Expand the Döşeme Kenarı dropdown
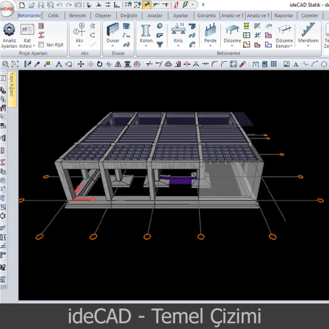Screen dimensions: 329x329 pos(291,46)
